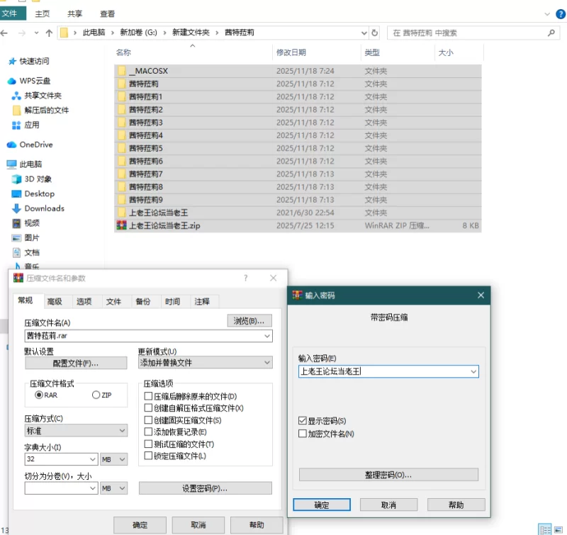Image resolution: width=567 pixels, height=535 pixels.
Task: Open the password history dropdown arrow
Action: pos(473,371)
